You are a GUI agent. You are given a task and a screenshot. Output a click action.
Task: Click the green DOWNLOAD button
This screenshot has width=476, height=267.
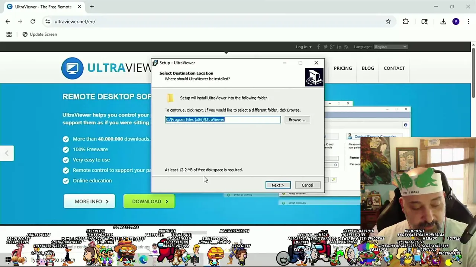point(149,201)
